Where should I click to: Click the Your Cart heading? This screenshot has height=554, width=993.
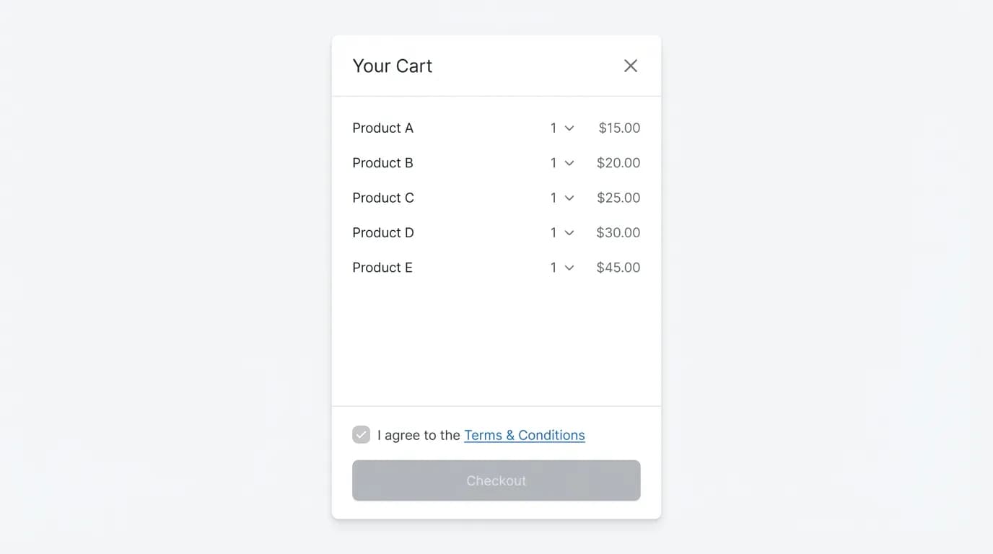click(393, 66)
